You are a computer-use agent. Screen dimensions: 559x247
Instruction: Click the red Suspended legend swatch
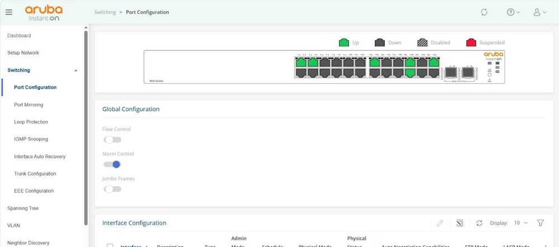pos(471,42)
